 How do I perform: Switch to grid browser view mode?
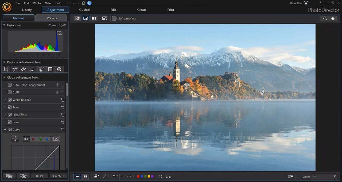coord(94,18)
